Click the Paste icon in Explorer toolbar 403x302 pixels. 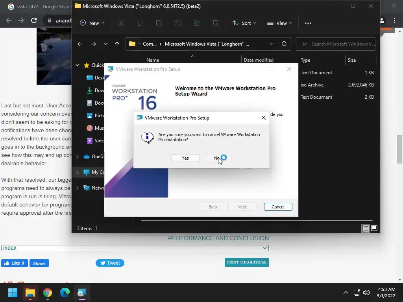pos(159,23)
